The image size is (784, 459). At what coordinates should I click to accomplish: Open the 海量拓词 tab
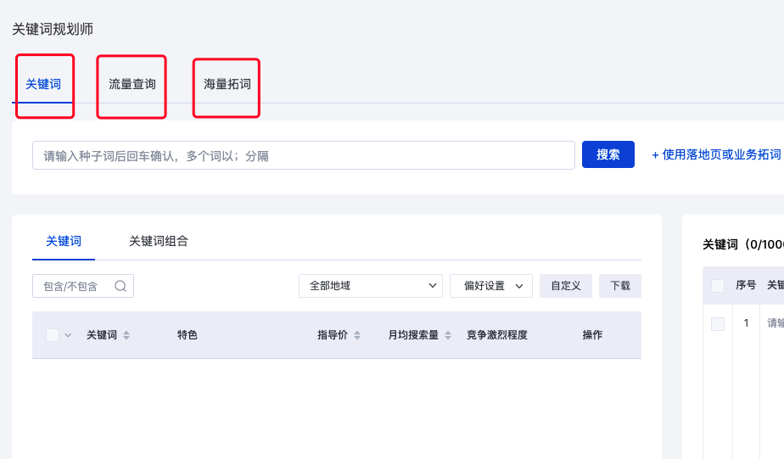tap(227, 84)
